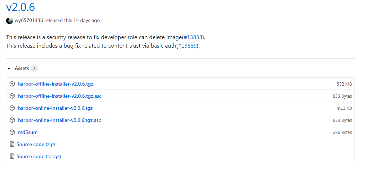Download harbor-offline-installer-v2.0.6.tgz
Screen dimensions: 378x173
tap(56, 84)
